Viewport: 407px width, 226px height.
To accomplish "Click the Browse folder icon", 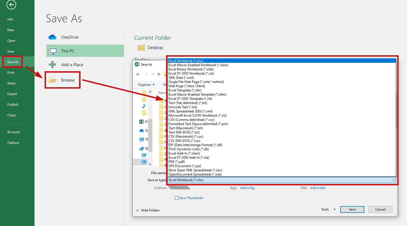I will tap(52, 80).
